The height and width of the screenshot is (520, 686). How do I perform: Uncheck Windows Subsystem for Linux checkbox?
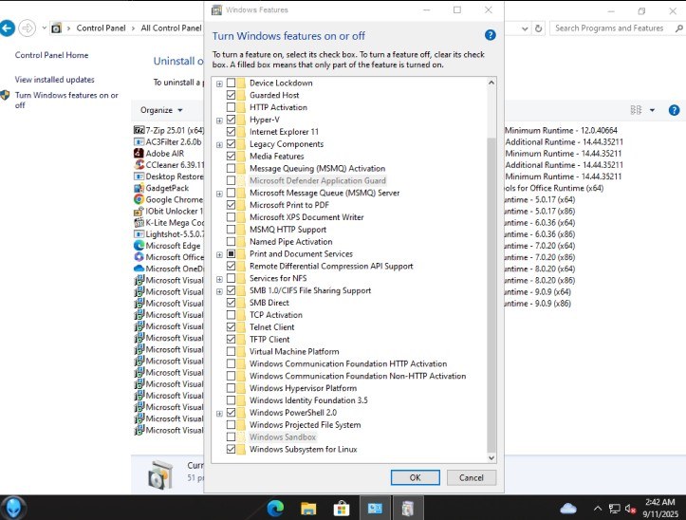(231, 449)
